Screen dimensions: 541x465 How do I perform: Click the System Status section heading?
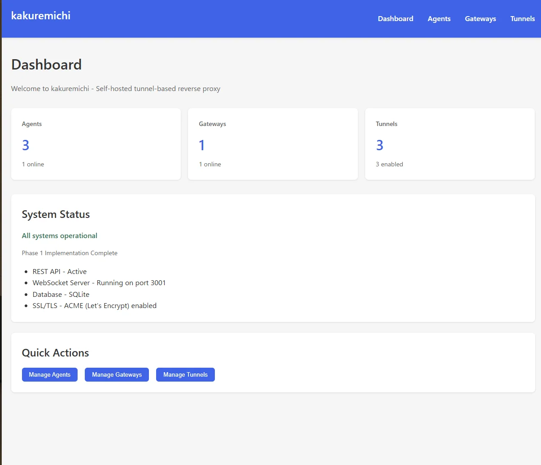[x=56, y=215]
